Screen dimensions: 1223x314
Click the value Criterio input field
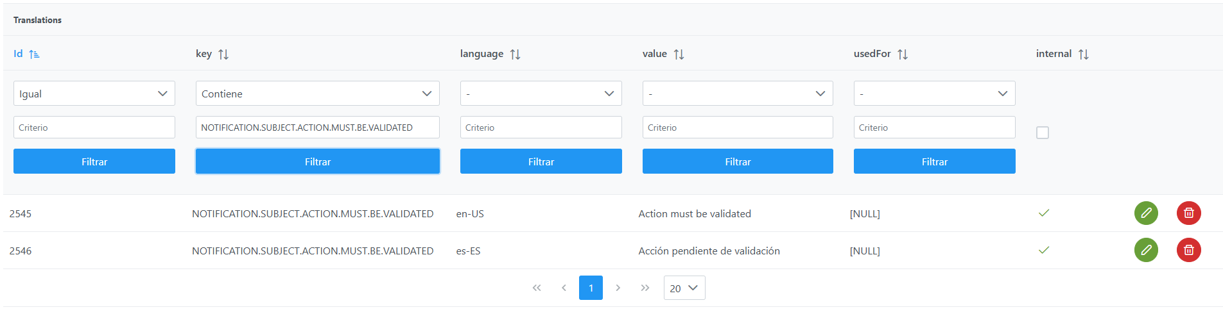point(737,128)
